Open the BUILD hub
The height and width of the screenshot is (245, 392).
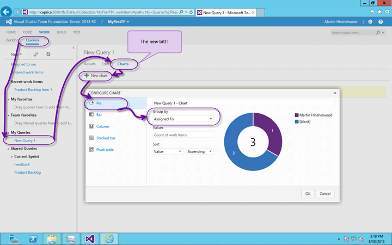click(x=61, y=32)
